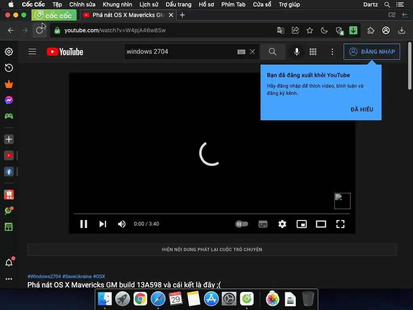
Task: Bookmark this page with star icon
Action: tap(310, 30)
